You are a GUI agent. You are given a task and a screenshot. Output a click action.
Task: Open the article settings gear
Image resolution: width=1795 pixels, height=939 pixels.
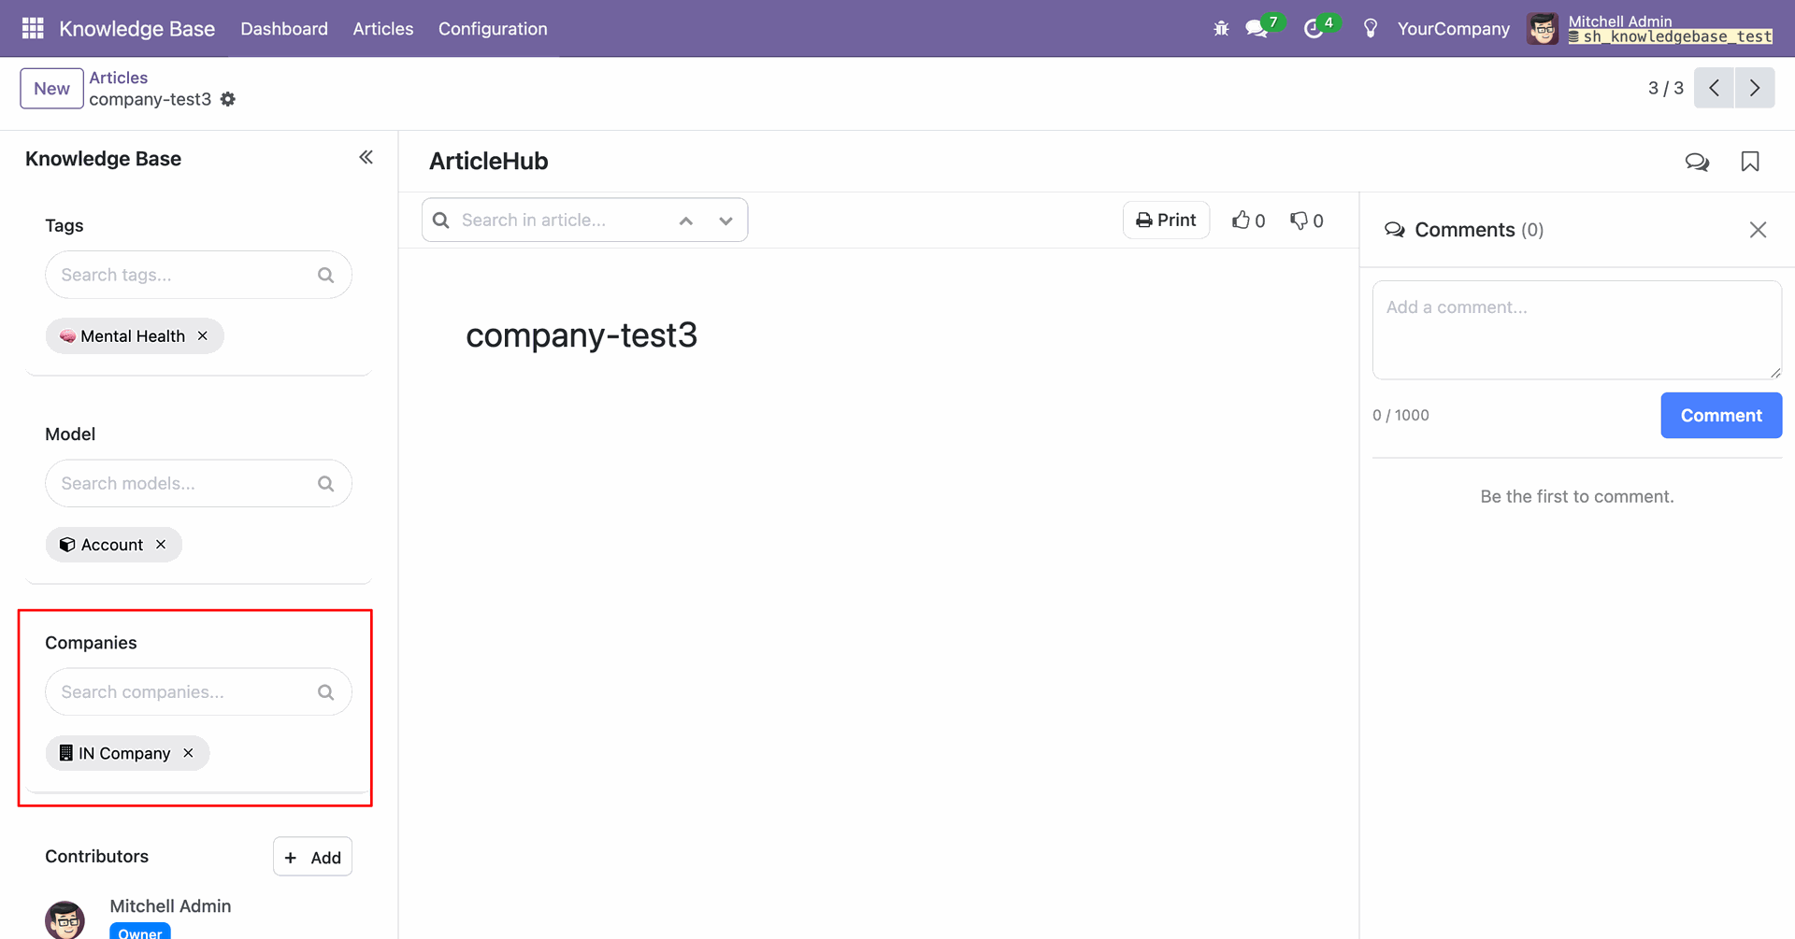coord(228,99)
